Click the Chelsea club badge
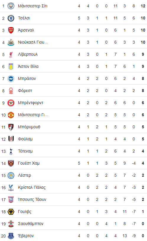This screenshot has width=147, height=241. coord(11,18)
